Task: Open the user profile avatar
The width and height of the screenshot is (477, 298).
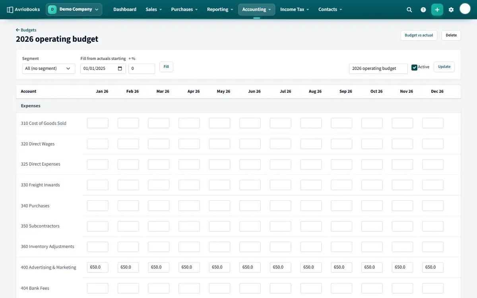Action: 465,9
